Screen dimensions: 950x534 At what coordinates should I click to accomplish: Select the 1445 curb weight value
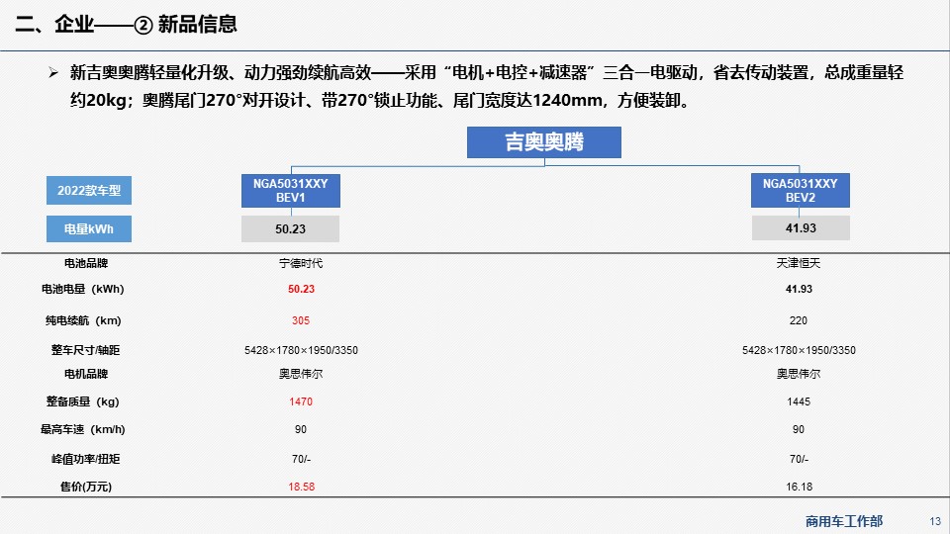point(799,402)
